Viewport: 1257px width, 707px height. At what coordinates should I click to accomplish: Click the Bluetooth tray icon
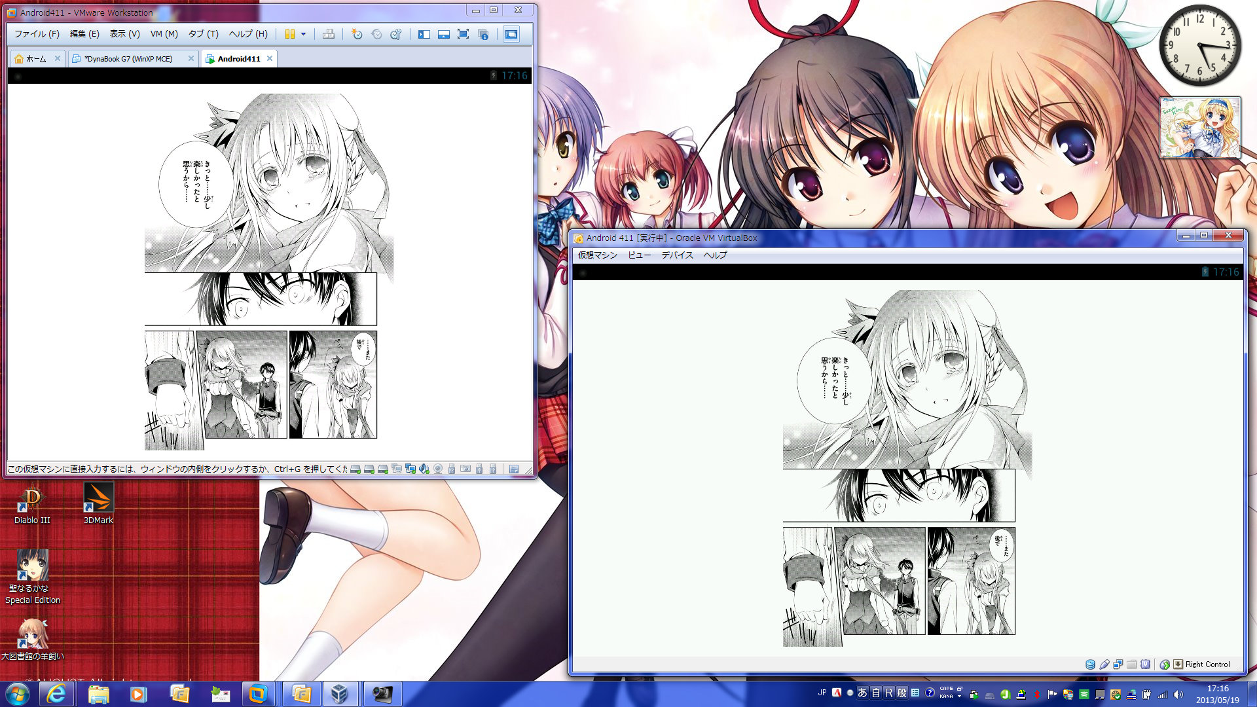point(1036,695)
